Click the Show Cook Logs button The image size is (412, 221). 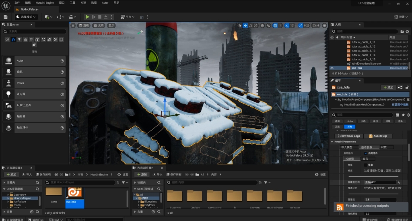tap(349, 136)
